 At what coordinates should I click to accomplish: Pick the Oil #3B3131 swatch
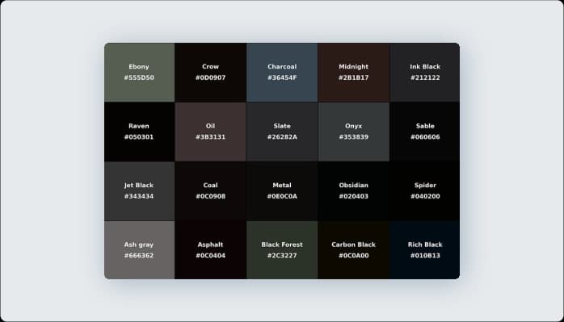[210, 132]
